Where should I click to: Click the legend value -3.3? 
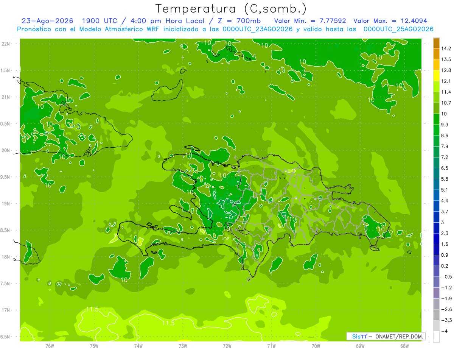pyautogui.click(x=446, y=320)
